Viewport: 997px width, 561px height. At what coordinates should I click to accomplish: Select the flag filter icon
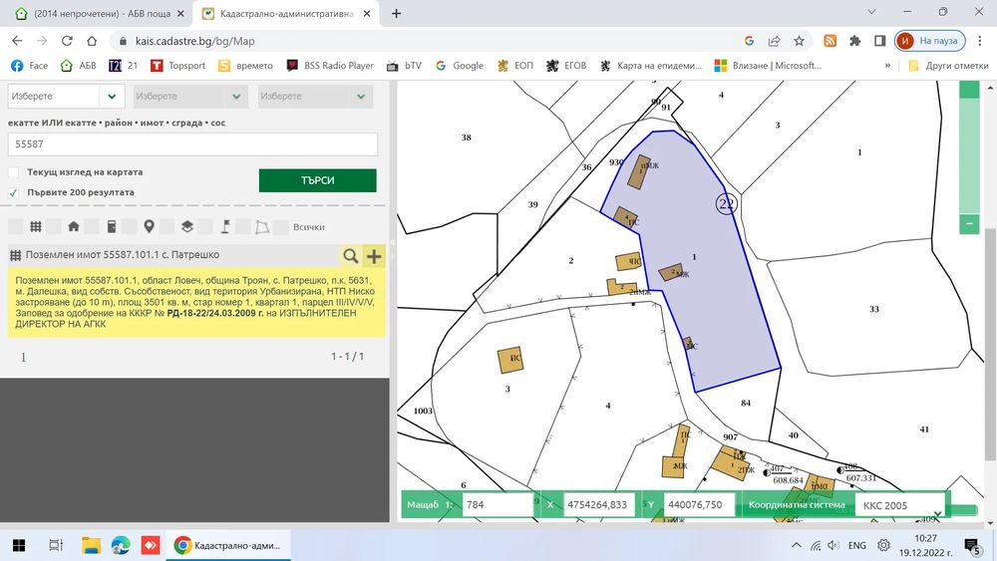(x=225, y=227)
